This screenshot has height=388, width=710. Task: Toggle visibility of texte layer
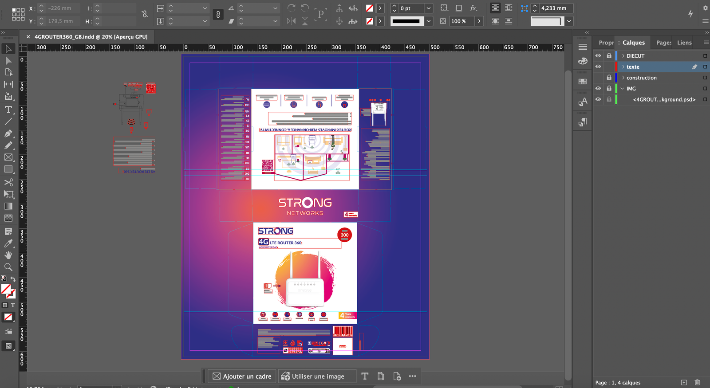(598, 67)
